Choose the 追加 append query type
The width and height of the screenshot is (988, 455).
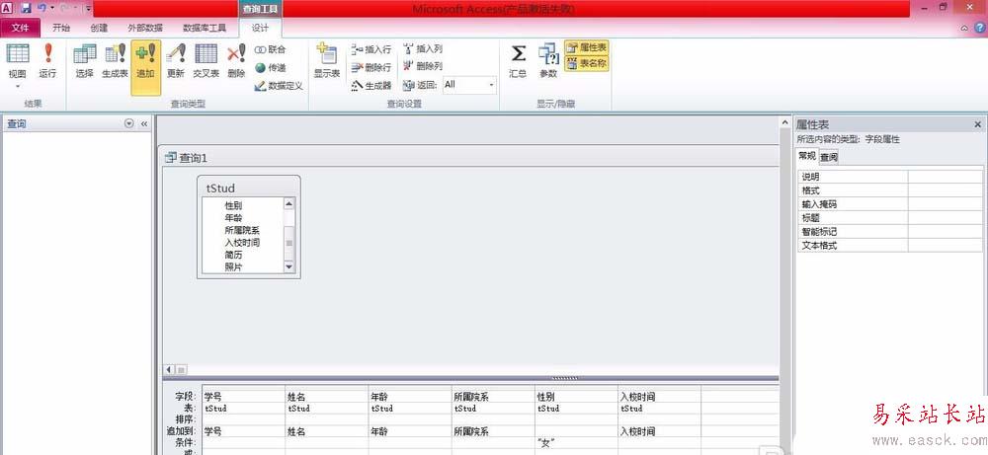click(x=145, y=67)
